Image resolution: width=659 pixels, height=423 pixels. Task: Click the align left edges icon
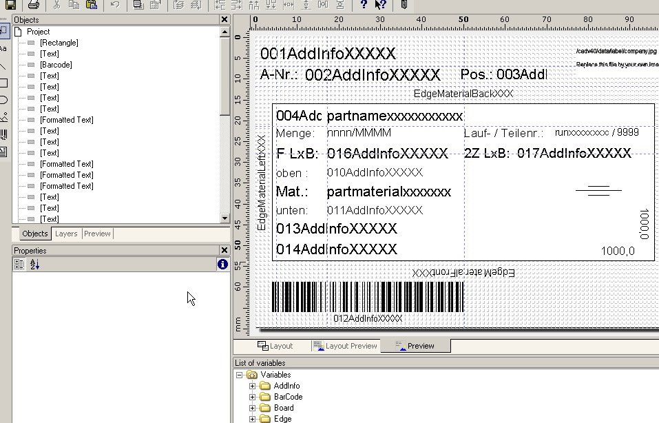[x=220, y=4]
